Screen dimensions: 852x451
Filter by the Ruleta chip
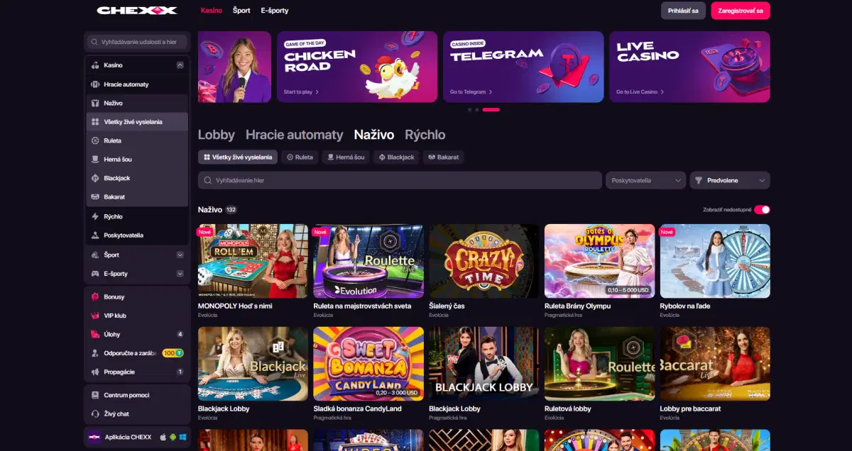coord(300,157)
